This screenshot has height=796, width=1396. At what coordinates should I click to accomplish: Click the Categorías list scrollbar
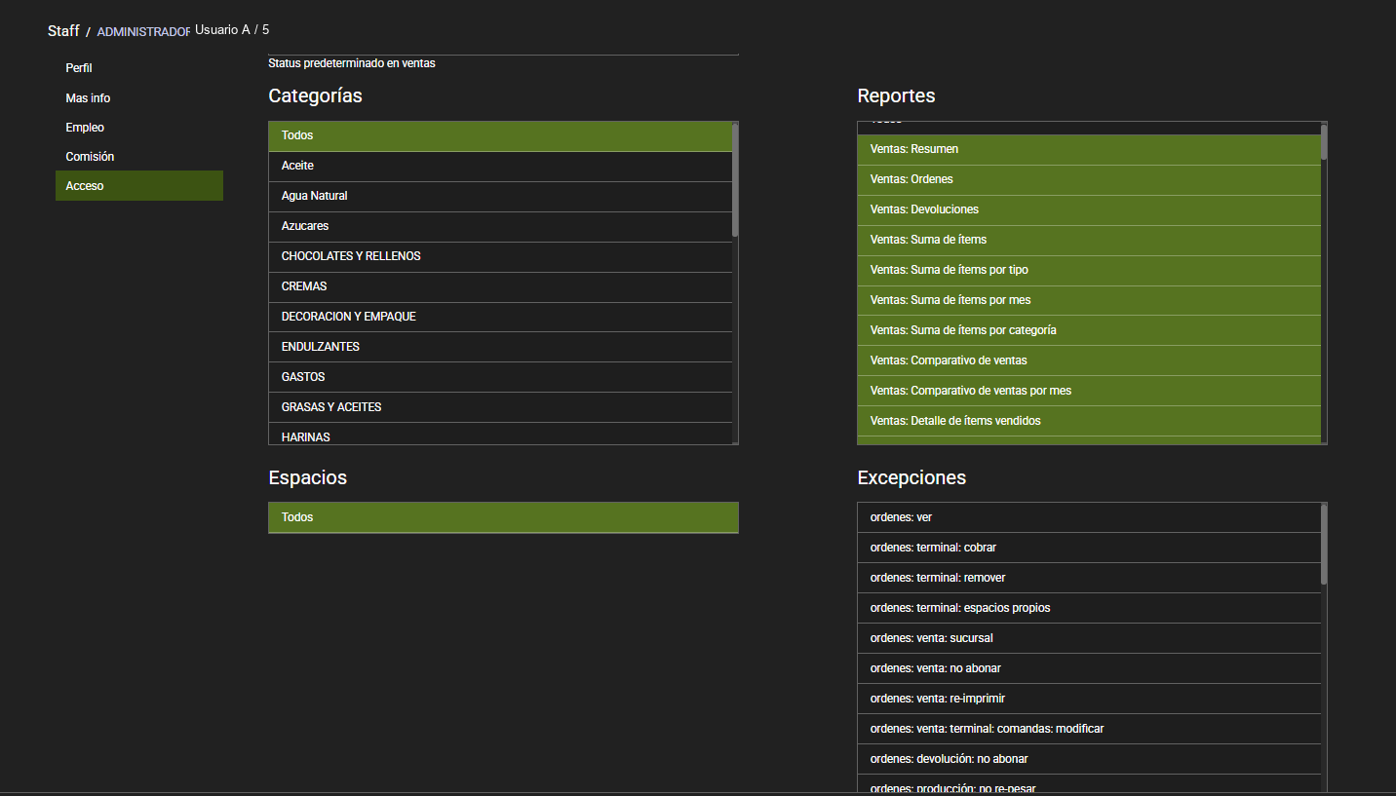point(735,179)
